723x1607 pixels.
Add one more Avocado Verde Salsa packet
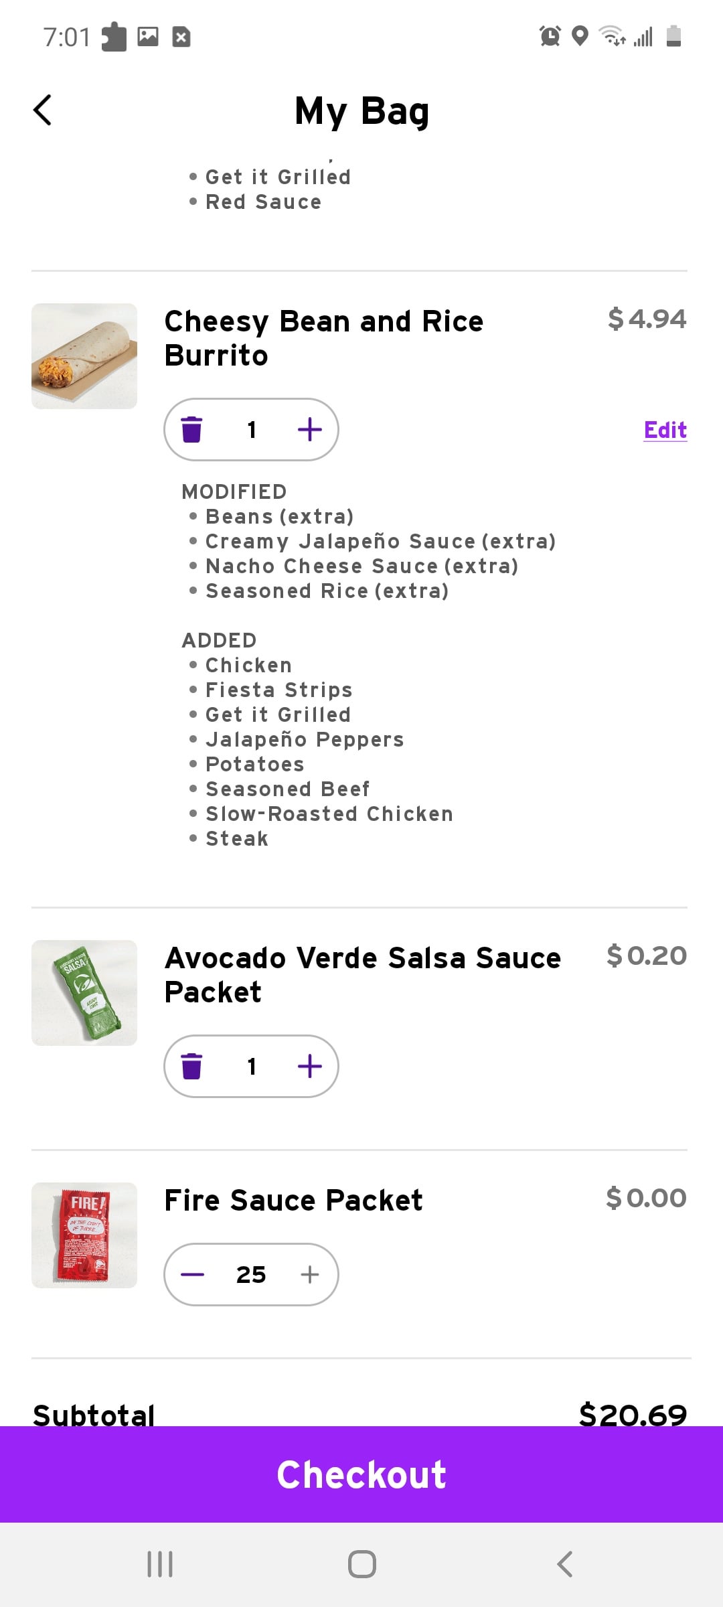pos(309,1066)
